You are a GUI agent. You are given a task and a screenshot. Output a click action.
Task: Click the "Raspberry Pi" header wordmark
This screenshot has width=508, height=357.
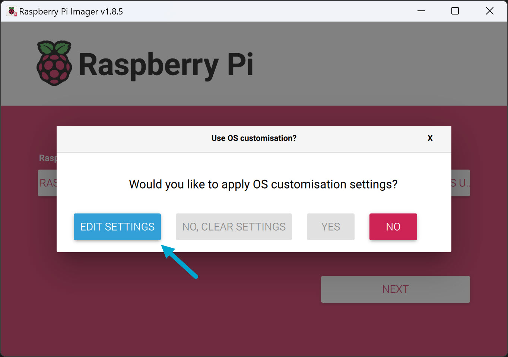(x=166, y=65)
